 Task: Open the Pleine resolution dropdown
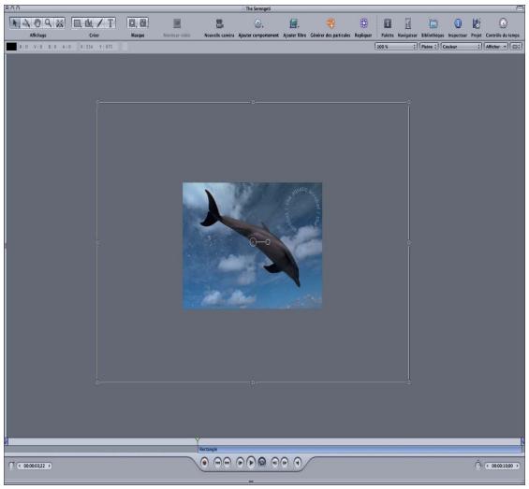(429, 47)
